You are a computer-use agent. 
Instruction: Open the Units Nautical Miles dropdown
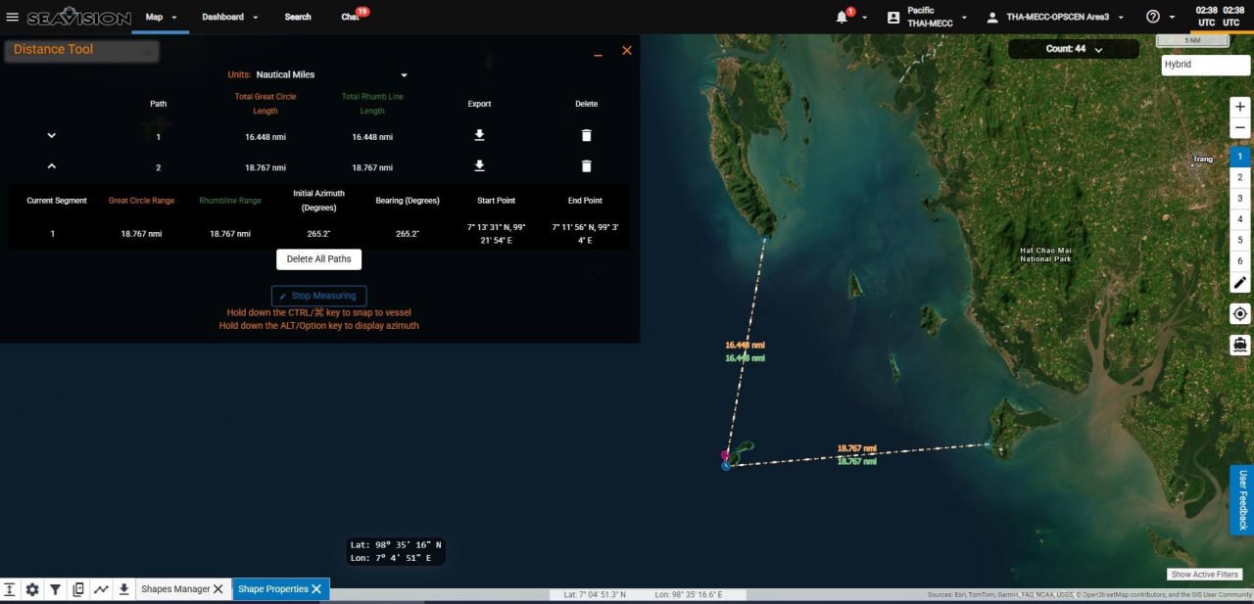(331, 74)
